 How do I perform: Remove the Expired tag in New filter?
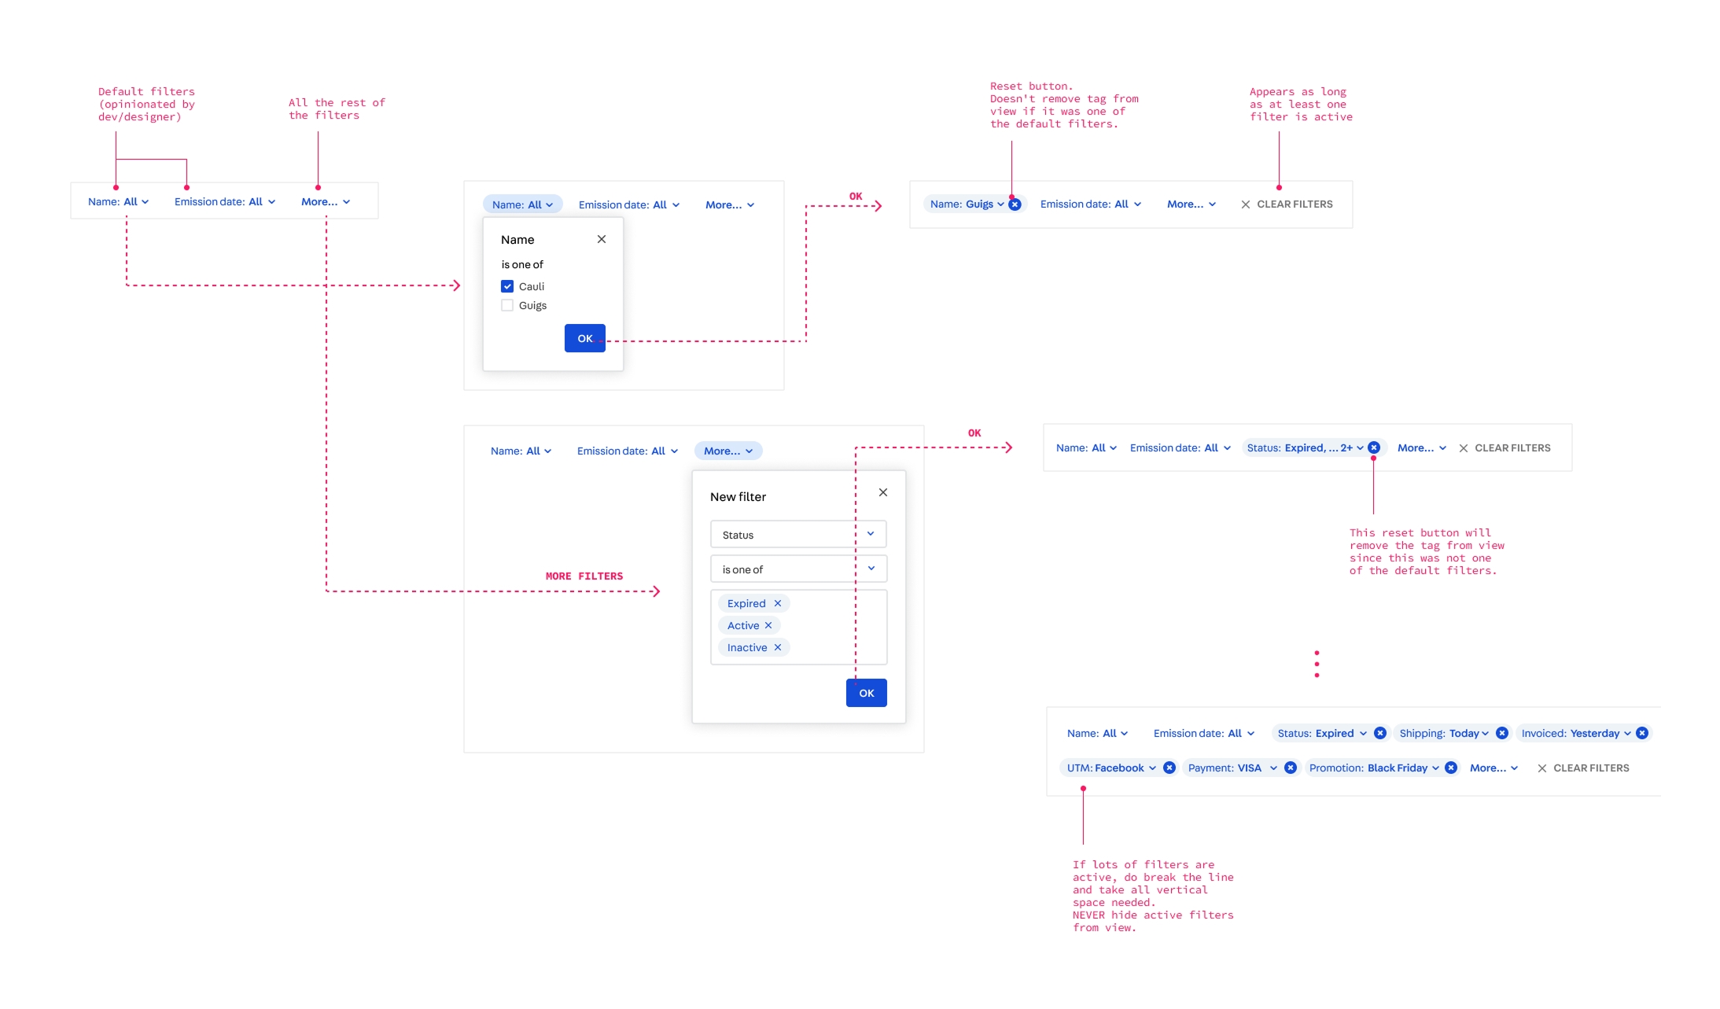(x=777, y=603)
